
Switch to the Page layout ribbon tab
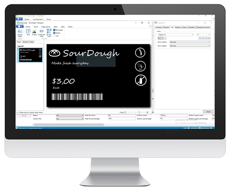46,27
